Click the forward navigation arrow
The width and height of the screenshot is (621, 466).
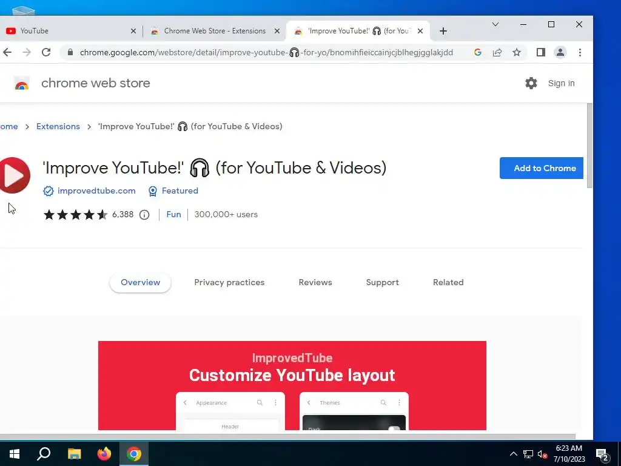click(x=27, y=52)
